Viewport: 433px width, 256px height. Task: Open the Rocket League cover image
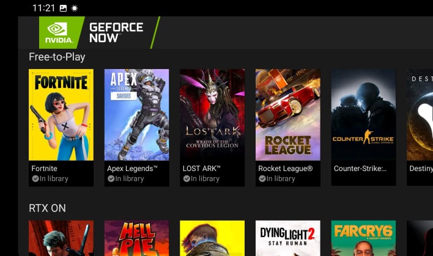tap(288, 115)
